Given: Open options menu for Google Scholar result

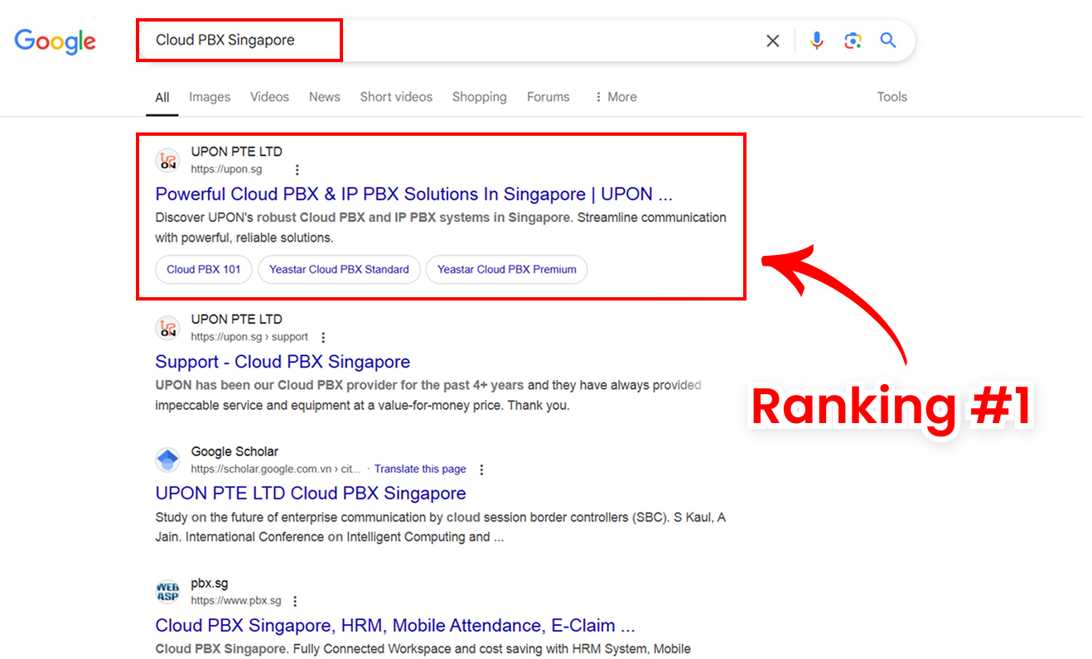Looking at the screenshot, I should point(481,469).
